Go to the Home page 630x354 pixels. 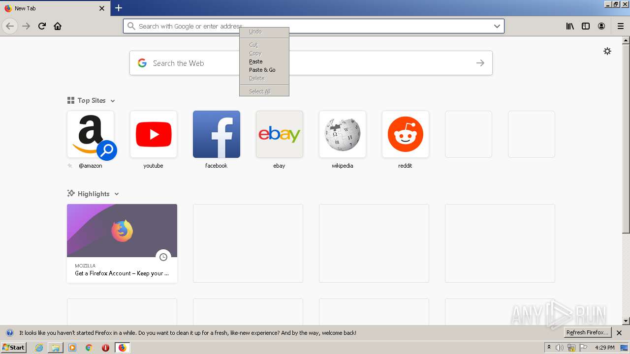(58, 26)
